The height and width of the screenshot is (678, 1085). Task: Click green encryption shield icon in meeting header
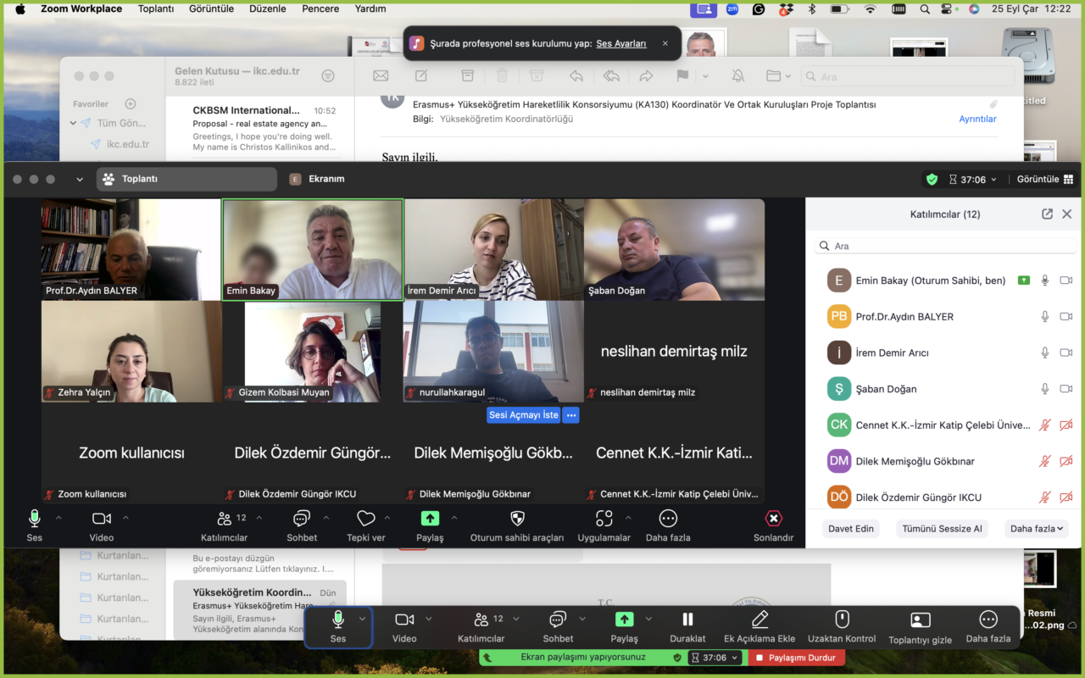[932, 180]
